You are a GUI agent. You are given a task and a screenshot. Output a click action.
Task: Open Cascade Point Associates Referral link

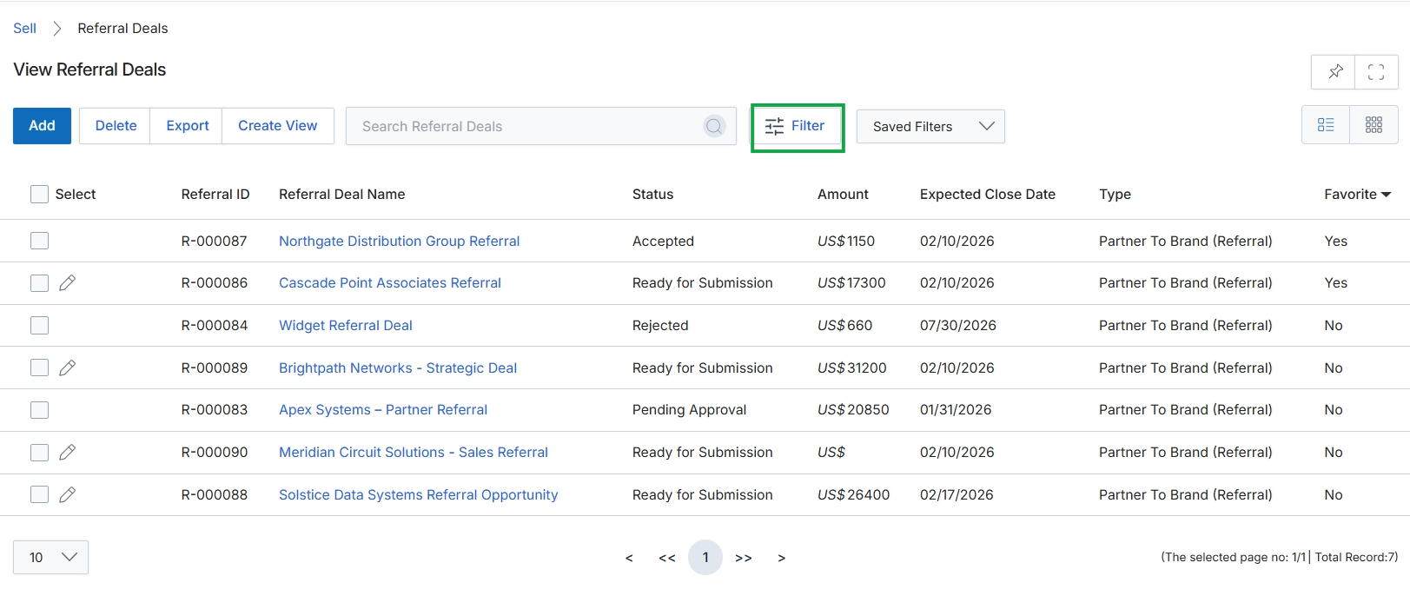click(390, 283)
